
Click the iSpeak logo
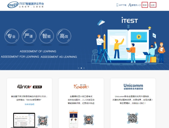coord(81,87)
